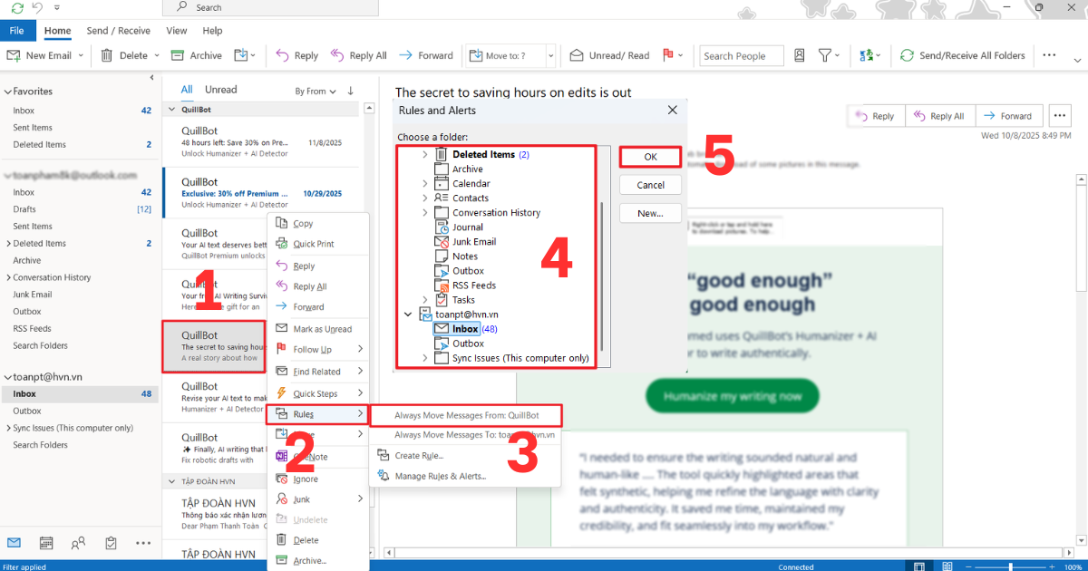Select the Tasks icon in the navigation bar
Screen dimensions: 1088x571
point(111,542)
